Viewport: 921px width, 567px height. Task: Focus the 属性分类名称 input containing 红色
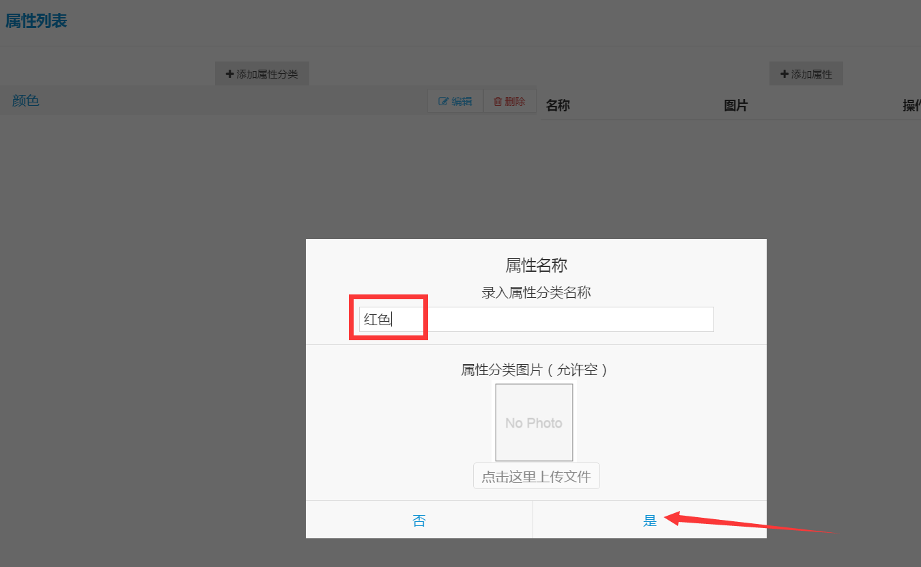tap(537, 319)
